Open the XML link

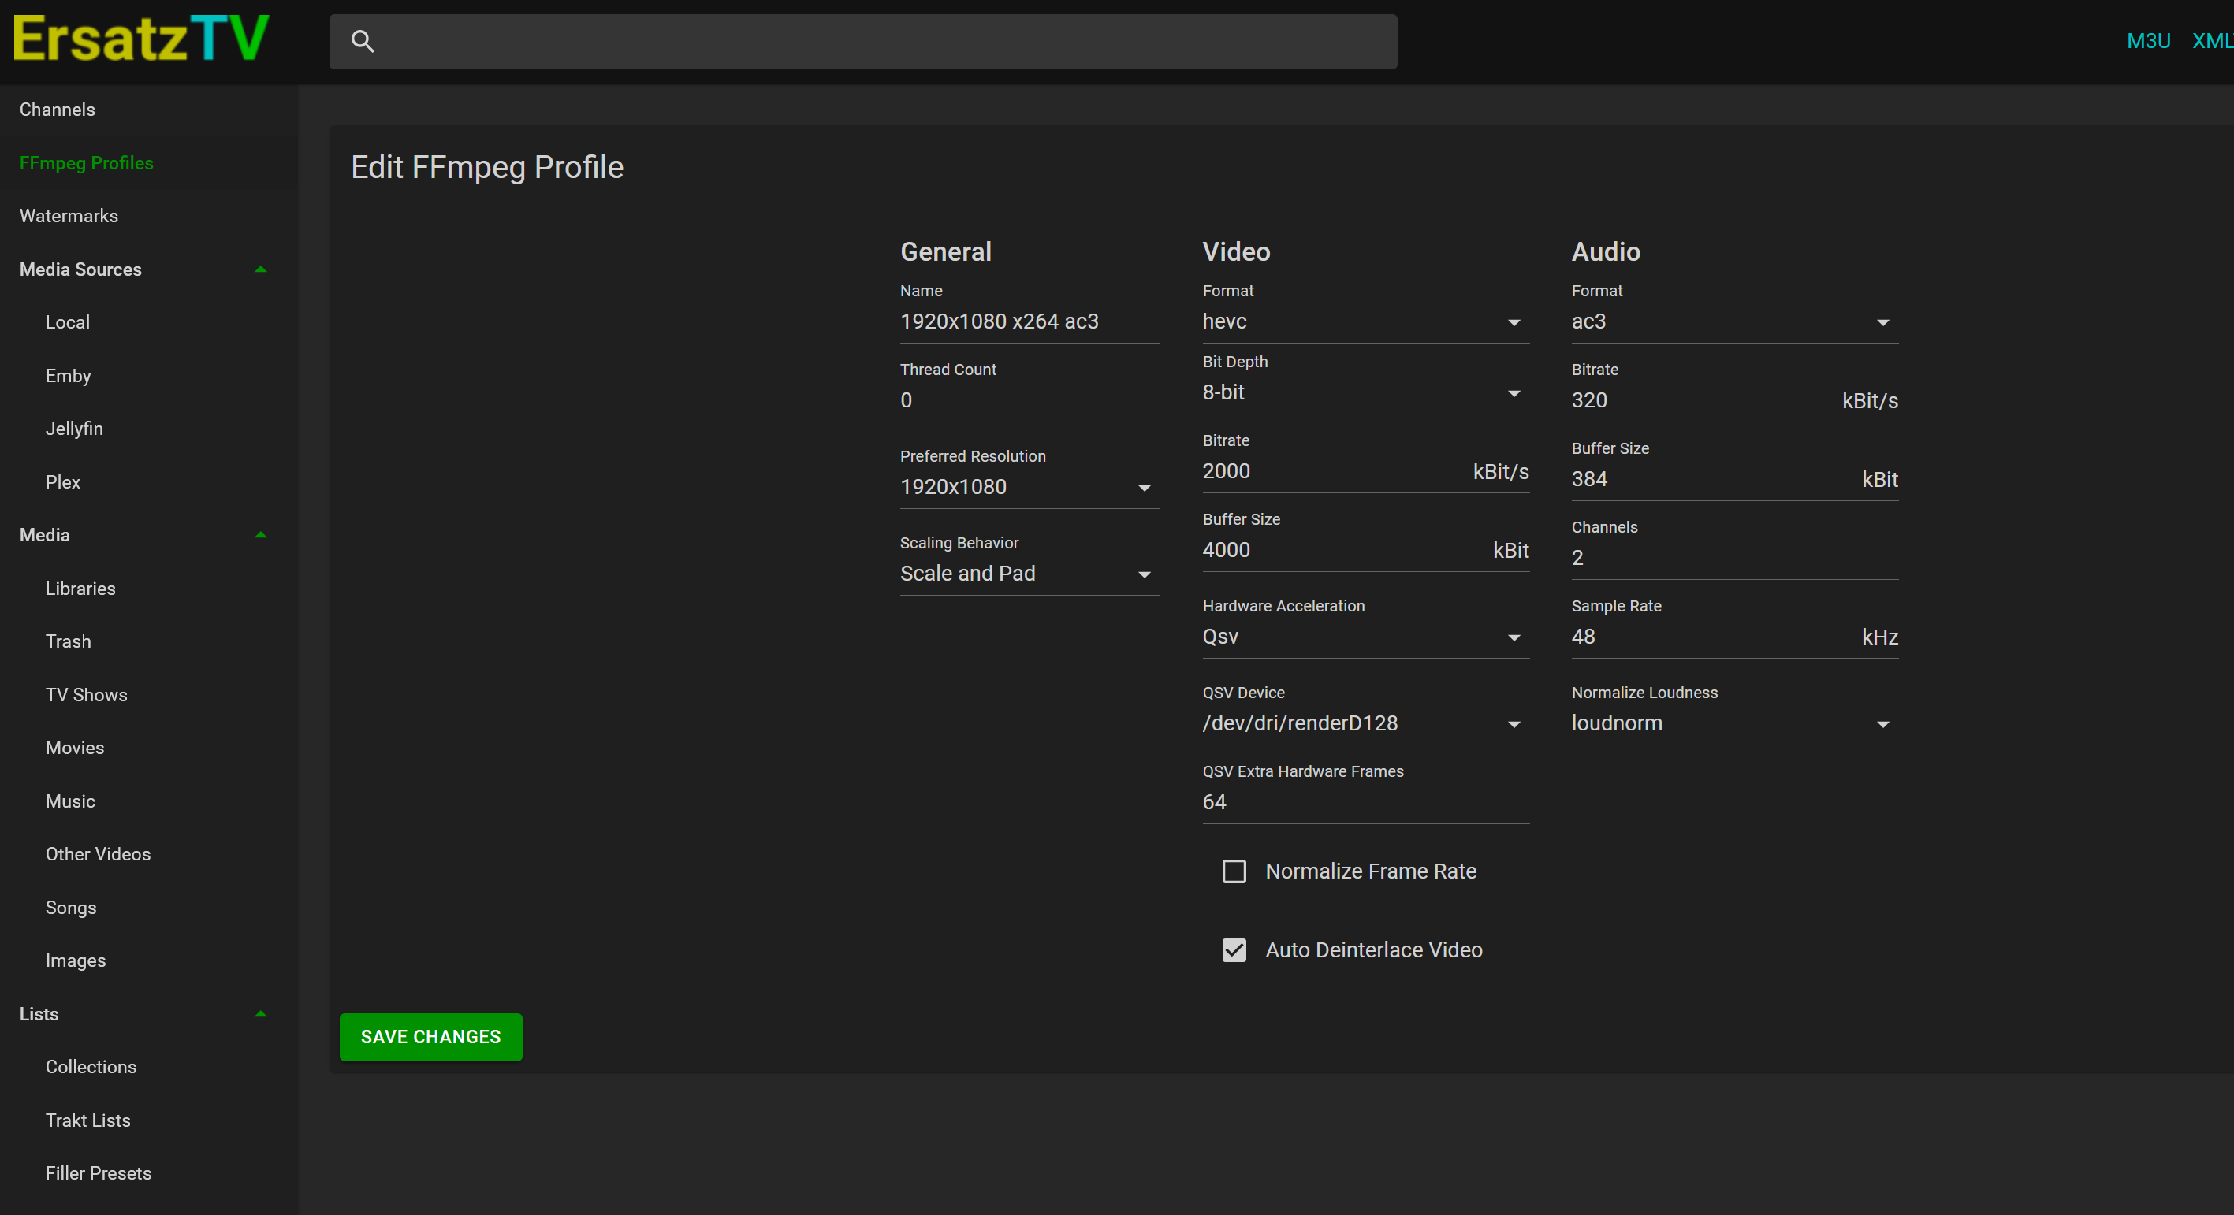[2212, 41]
